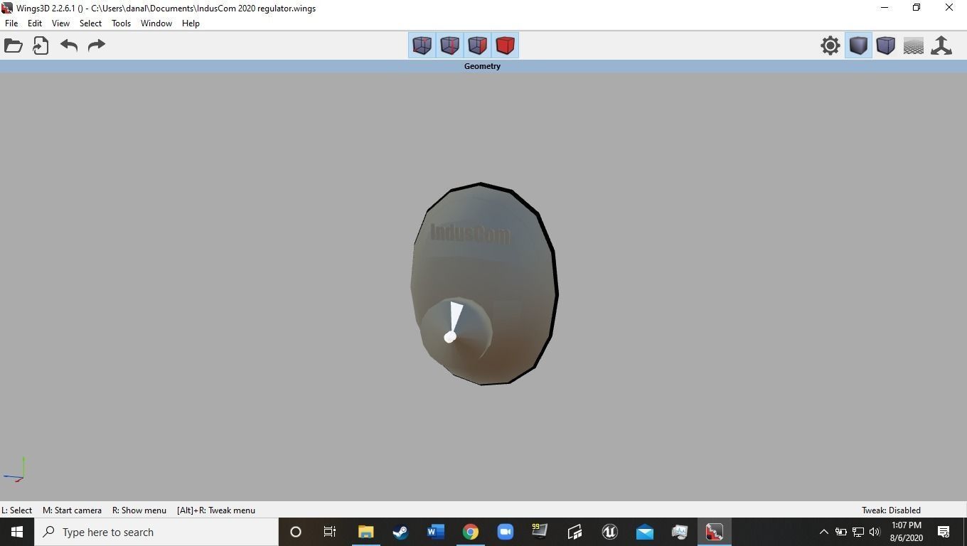Undo the last action
The width and height of the screenshot is (967, 546).
tap(69, 45)
